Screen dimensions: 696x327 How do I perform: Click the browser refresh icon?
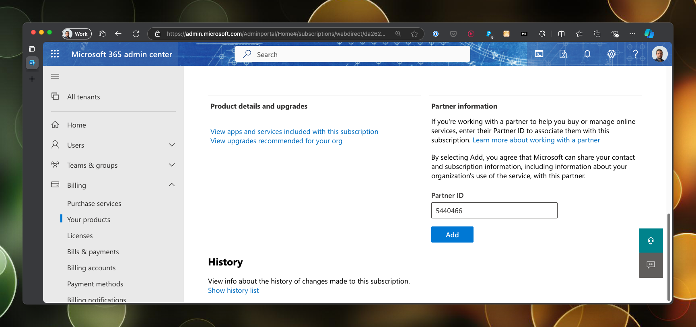(136, 34)
